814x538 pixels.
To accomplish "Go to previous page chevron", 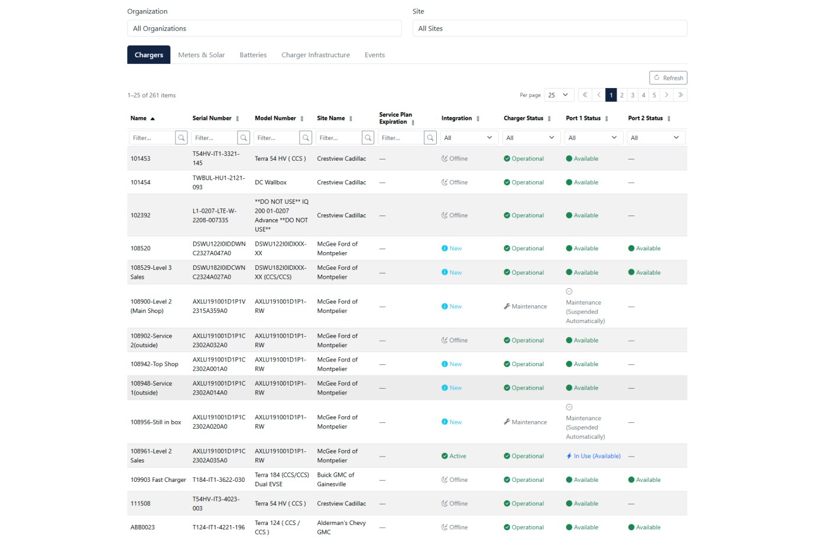I will [x=599, y=95].
